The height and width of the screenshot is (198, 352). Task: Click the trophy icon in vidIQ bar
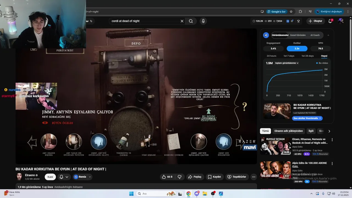pyautogui.click(x=298, y=21)
